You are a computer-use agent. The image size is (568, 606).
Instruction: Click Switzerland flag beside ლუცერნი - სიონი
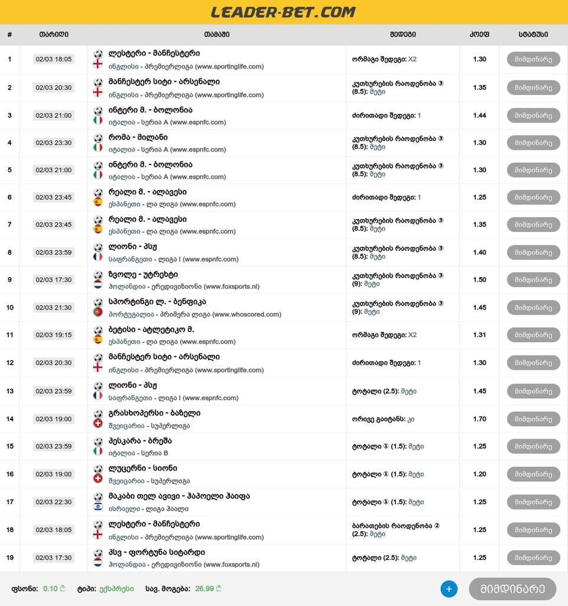point(98,479)
